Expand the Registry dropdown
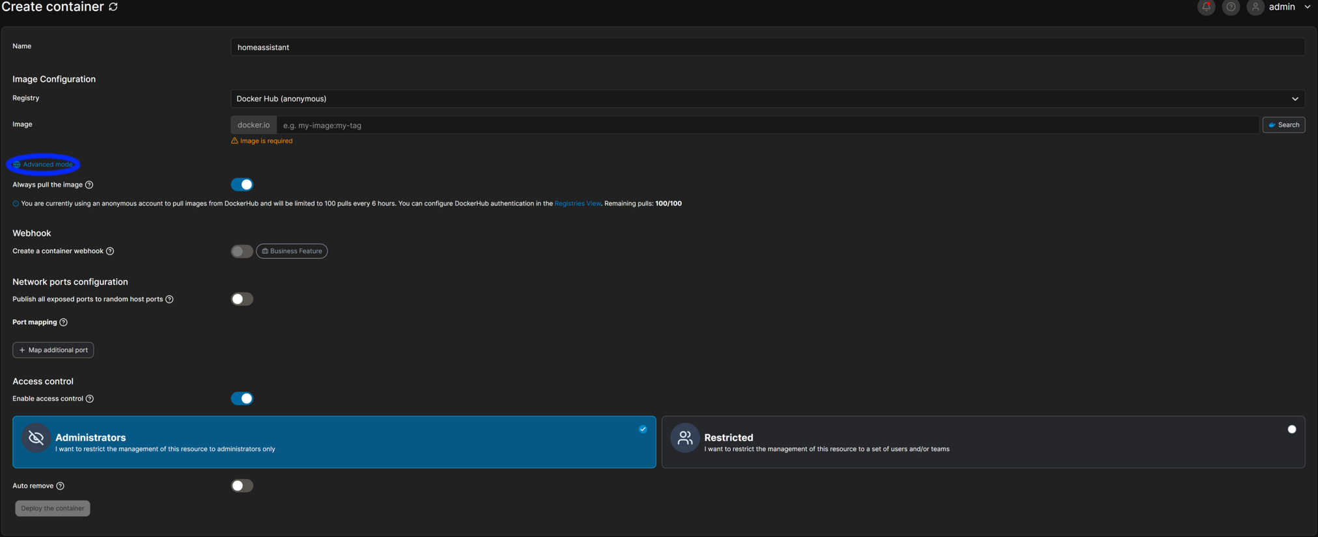 tap(767, 99)
